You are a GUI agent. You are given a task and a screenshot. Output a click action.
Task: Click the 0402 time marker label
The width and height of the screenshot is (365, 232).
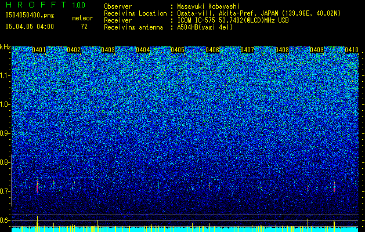click(74, 50)
